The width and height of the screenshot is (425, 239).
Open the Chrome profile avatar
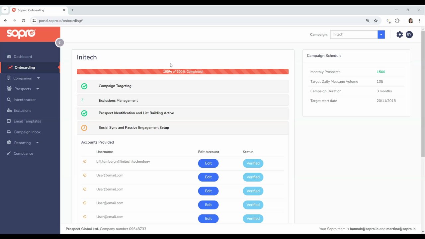pyautogui.click(x=411, y=21)
